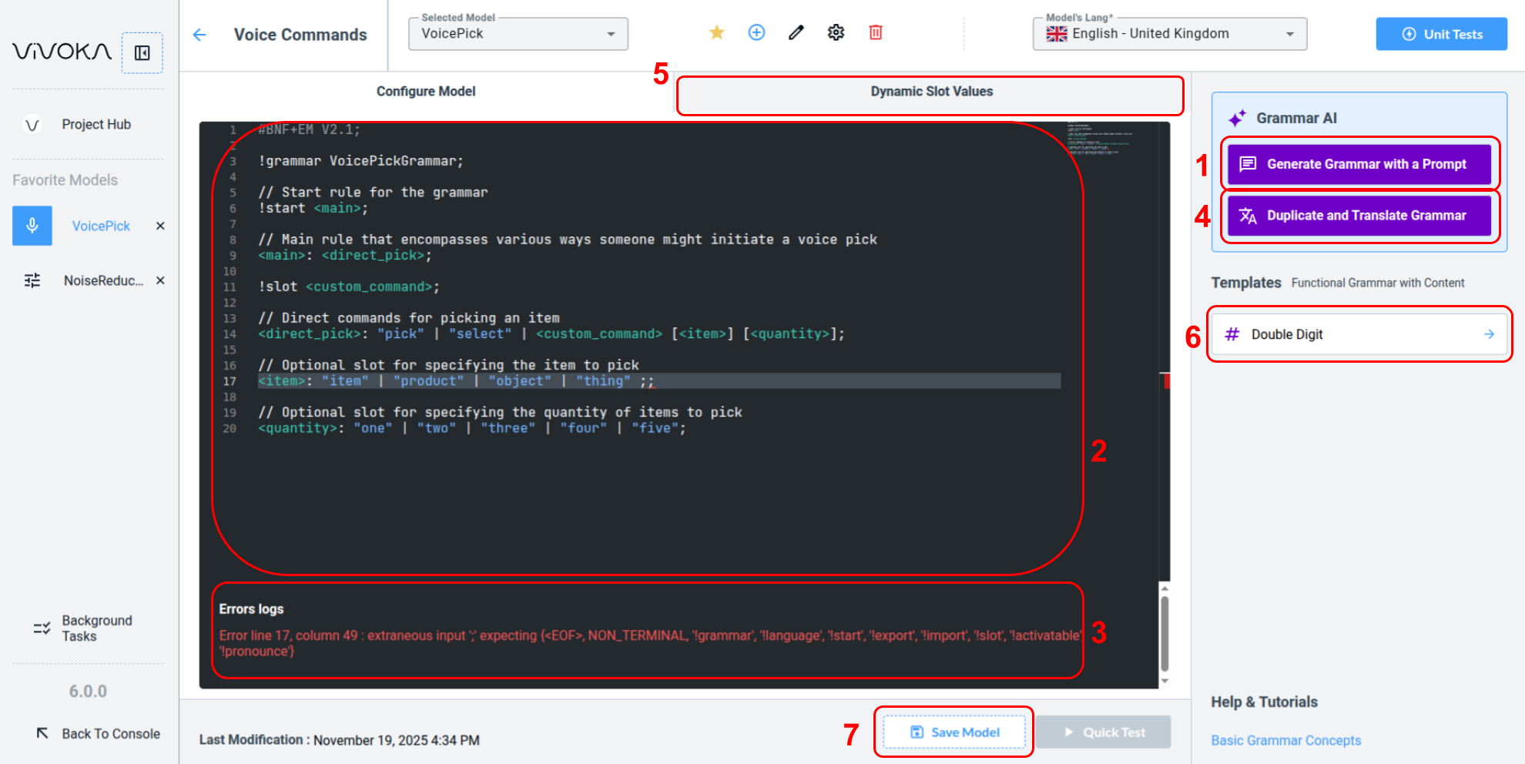Toggle the sidebar collapse panel button
This screenshot has height=764, width=1525.
click(x=142, y=53)
